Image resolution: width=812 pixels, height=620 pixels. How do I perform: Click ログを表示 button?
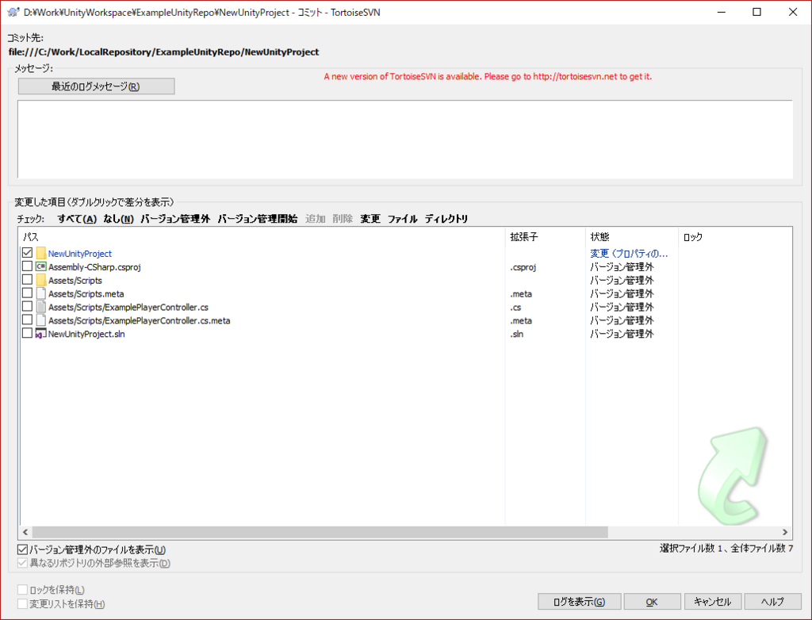[579, 601]
